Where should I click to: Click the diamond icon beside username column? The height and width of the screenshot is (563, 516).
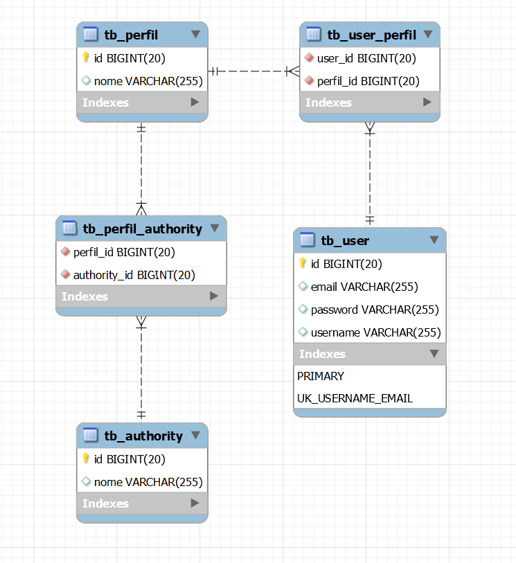303,332
